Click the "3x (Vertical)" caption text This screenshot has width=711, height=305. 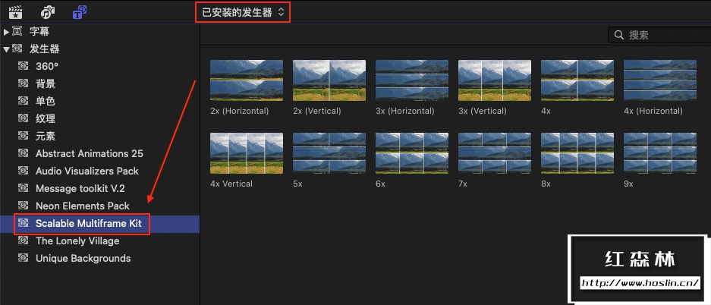(x=483, y=111)
